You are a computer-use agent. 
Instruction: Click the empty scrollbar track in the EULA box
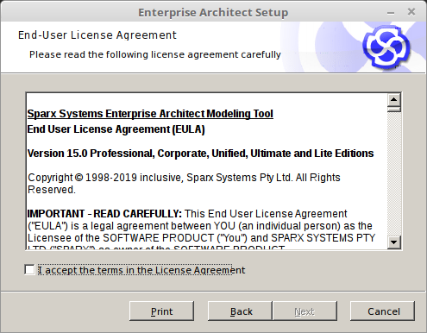click(394, 174)
